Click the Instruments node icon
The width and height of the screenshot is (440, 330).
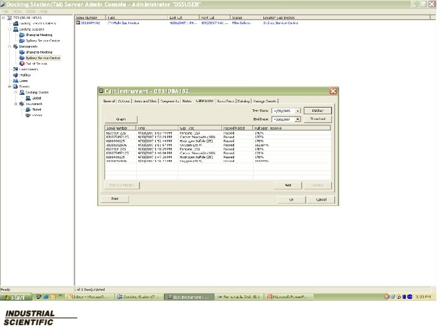click(16, 46)
